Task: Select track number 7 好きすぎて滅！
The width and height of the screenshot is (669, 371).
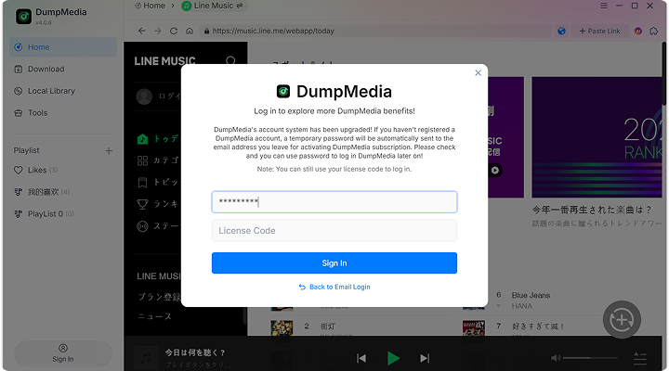Action: (538, 326)
